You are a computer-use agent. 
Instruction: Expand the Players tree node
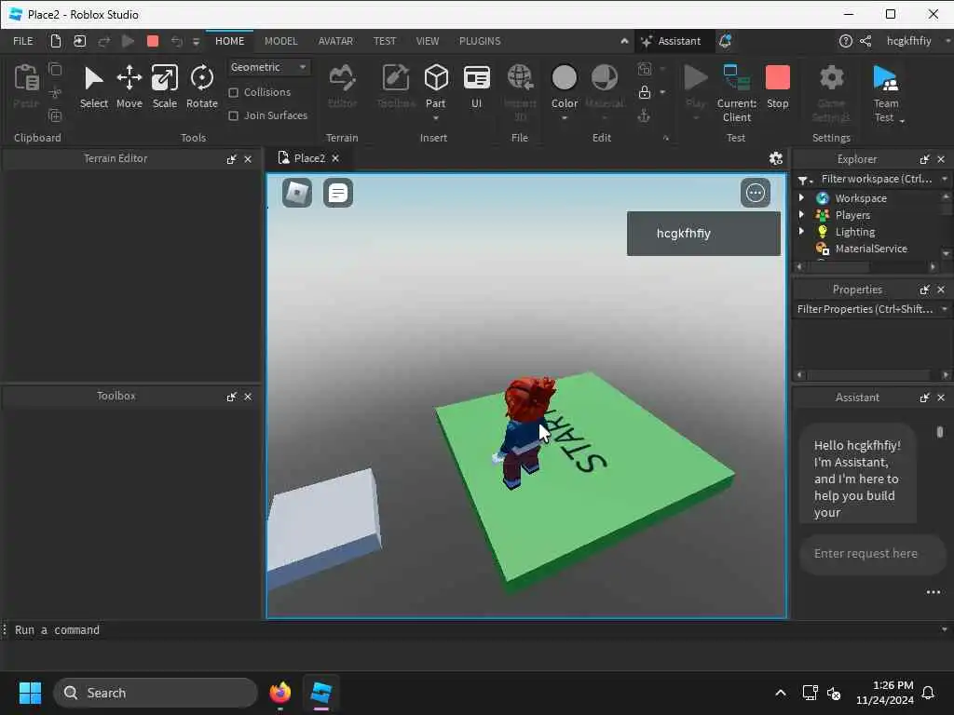[801, 215]
